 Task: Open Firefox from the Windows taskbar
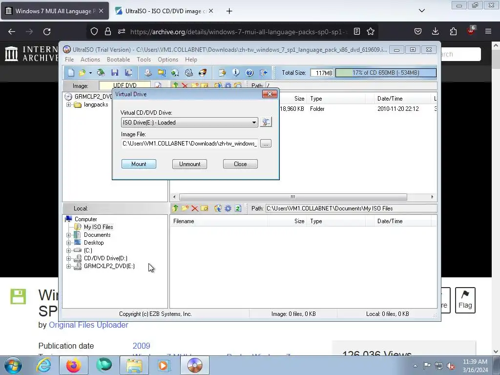[x=74, y=365]
